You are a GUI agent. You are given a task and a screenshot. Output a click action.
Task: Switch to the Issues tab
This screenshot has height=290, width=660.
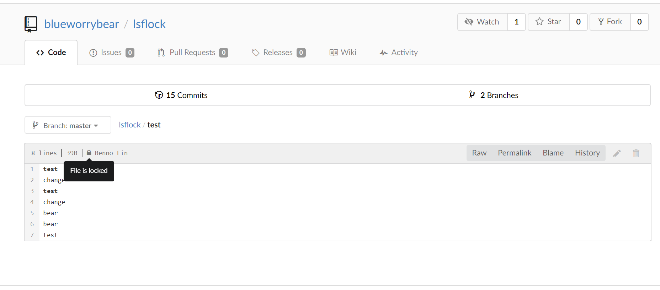112,53
